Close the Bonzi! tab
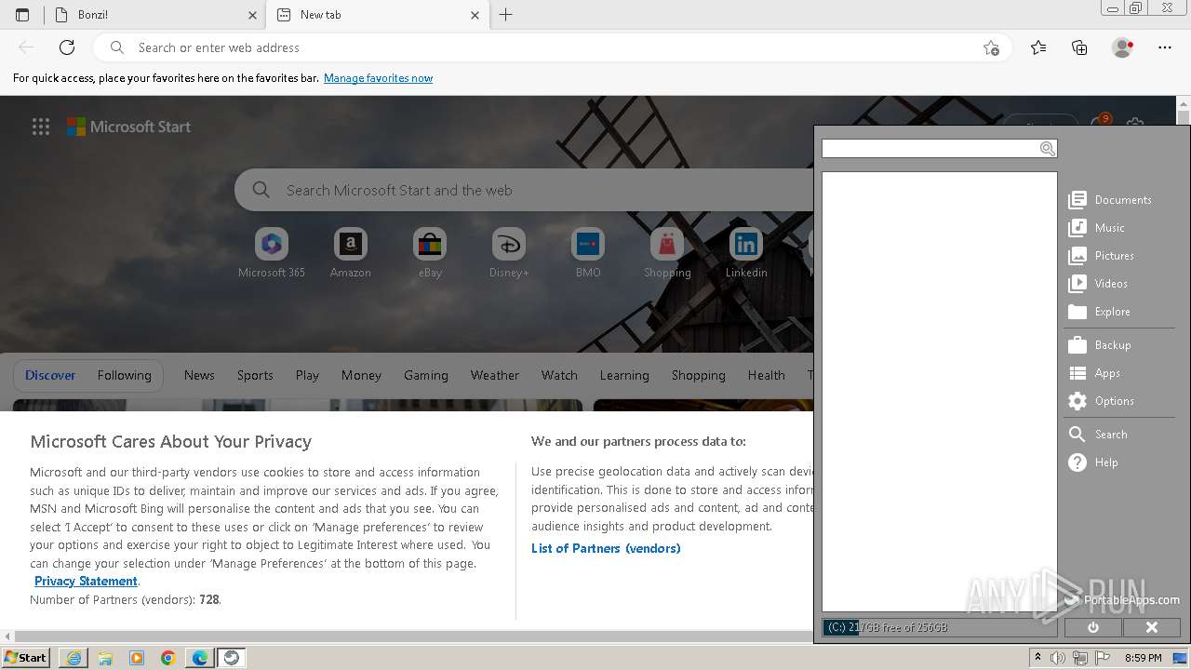 coord(253,15)
